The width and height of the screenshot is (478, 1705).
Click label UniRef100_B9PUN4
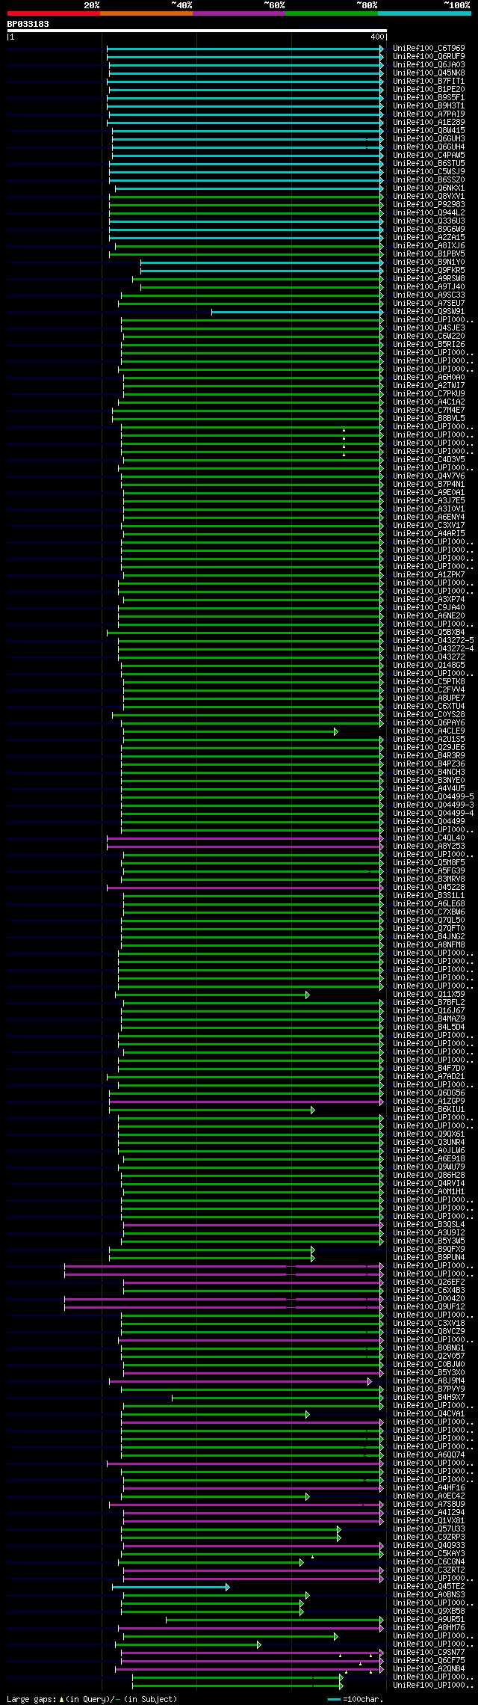(x=429, y=1257)
